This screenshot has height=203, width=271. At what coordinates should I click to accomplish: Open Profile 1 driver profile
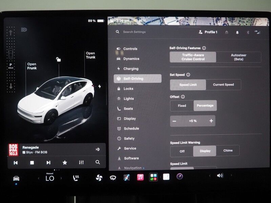[208, 32]
